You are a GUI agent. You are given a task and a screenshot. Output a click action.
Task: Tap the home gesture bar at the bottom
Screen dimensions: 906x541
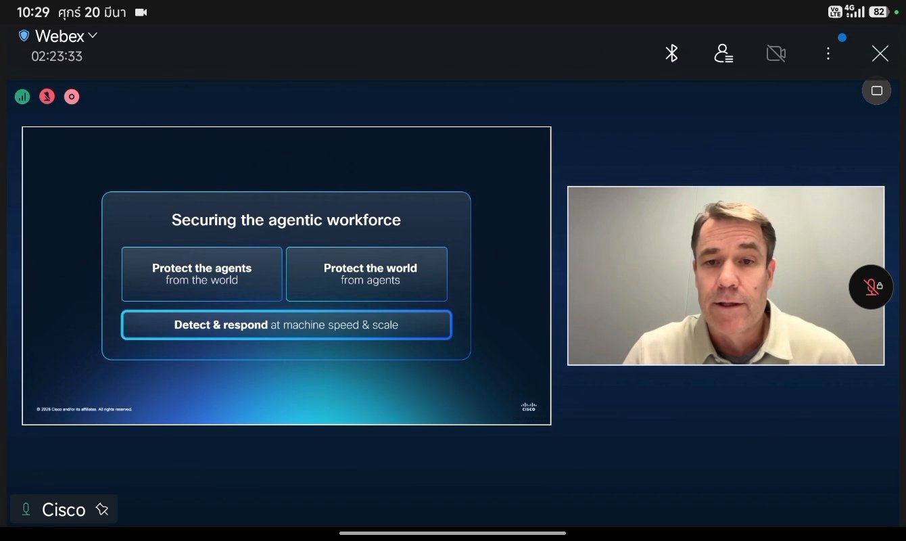(x=452, y=533)
